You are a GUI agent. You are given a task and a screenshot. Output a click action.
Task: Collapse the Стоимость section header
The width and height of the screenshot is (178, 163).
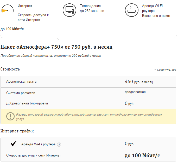(10, 69)
